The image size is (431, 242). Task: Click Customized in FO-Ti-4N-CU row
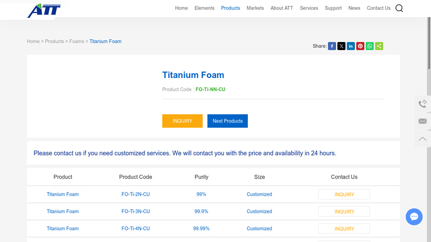[x=259, y=229]
